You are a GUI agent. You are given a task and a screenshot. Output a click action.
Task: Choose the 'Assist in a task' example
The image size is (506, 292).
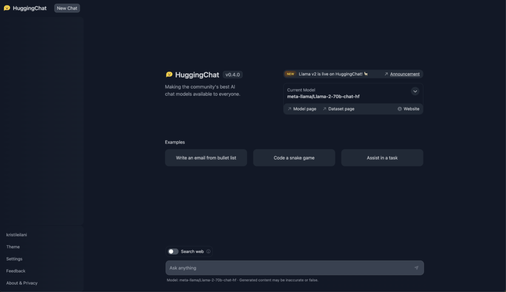[x=382, y=158]
